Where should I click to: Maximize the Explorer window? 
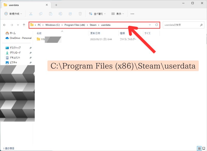point(193,3)
